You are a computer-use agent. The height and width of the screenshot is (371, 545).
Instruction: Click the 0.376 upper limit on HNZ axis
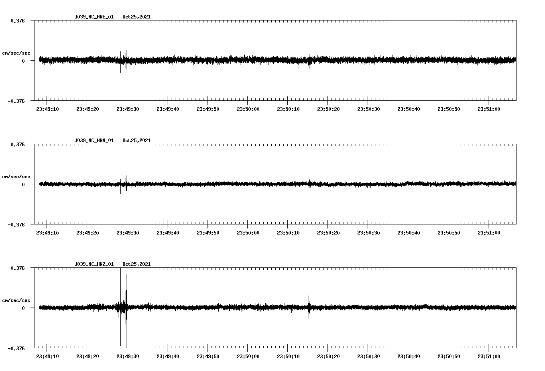tap(18, 268)
